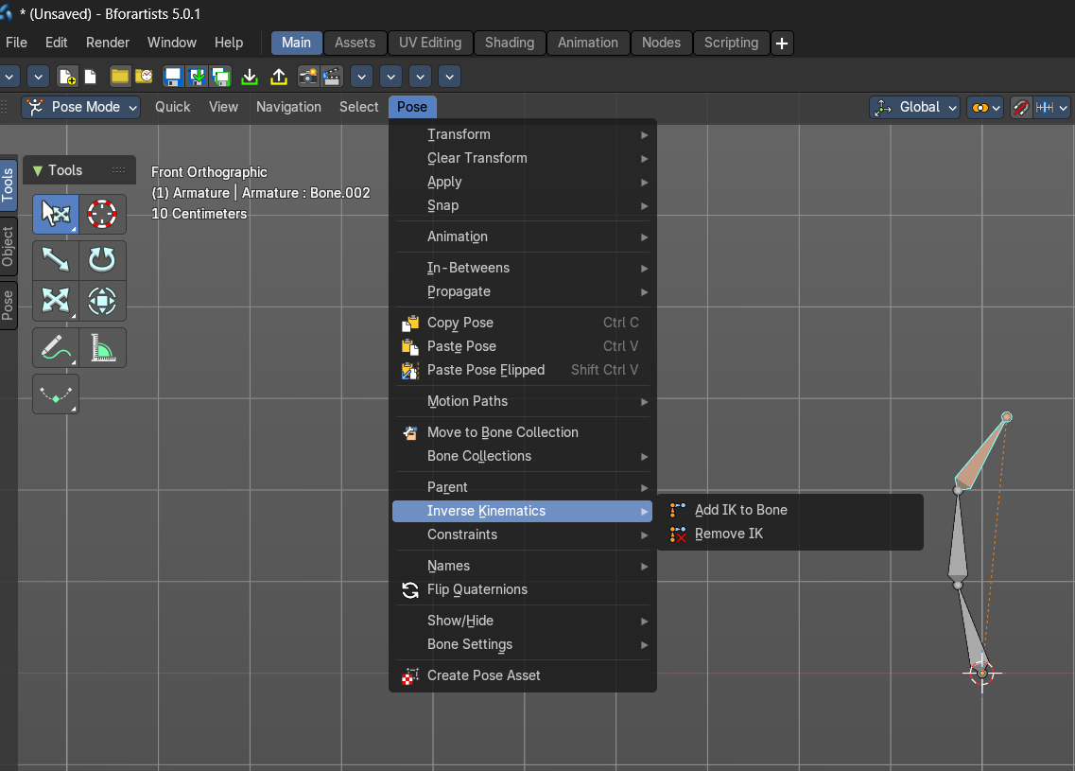This screenshot has height=771, width=1075.
Task: Open the Render menu in menu bar
Action: (108, 43)
